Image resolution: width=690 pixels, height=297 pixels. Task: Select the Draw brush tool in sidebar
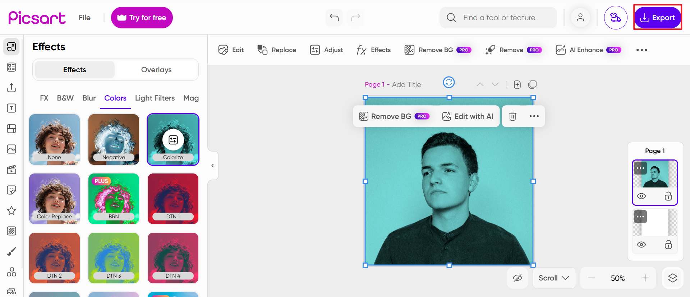11,251
